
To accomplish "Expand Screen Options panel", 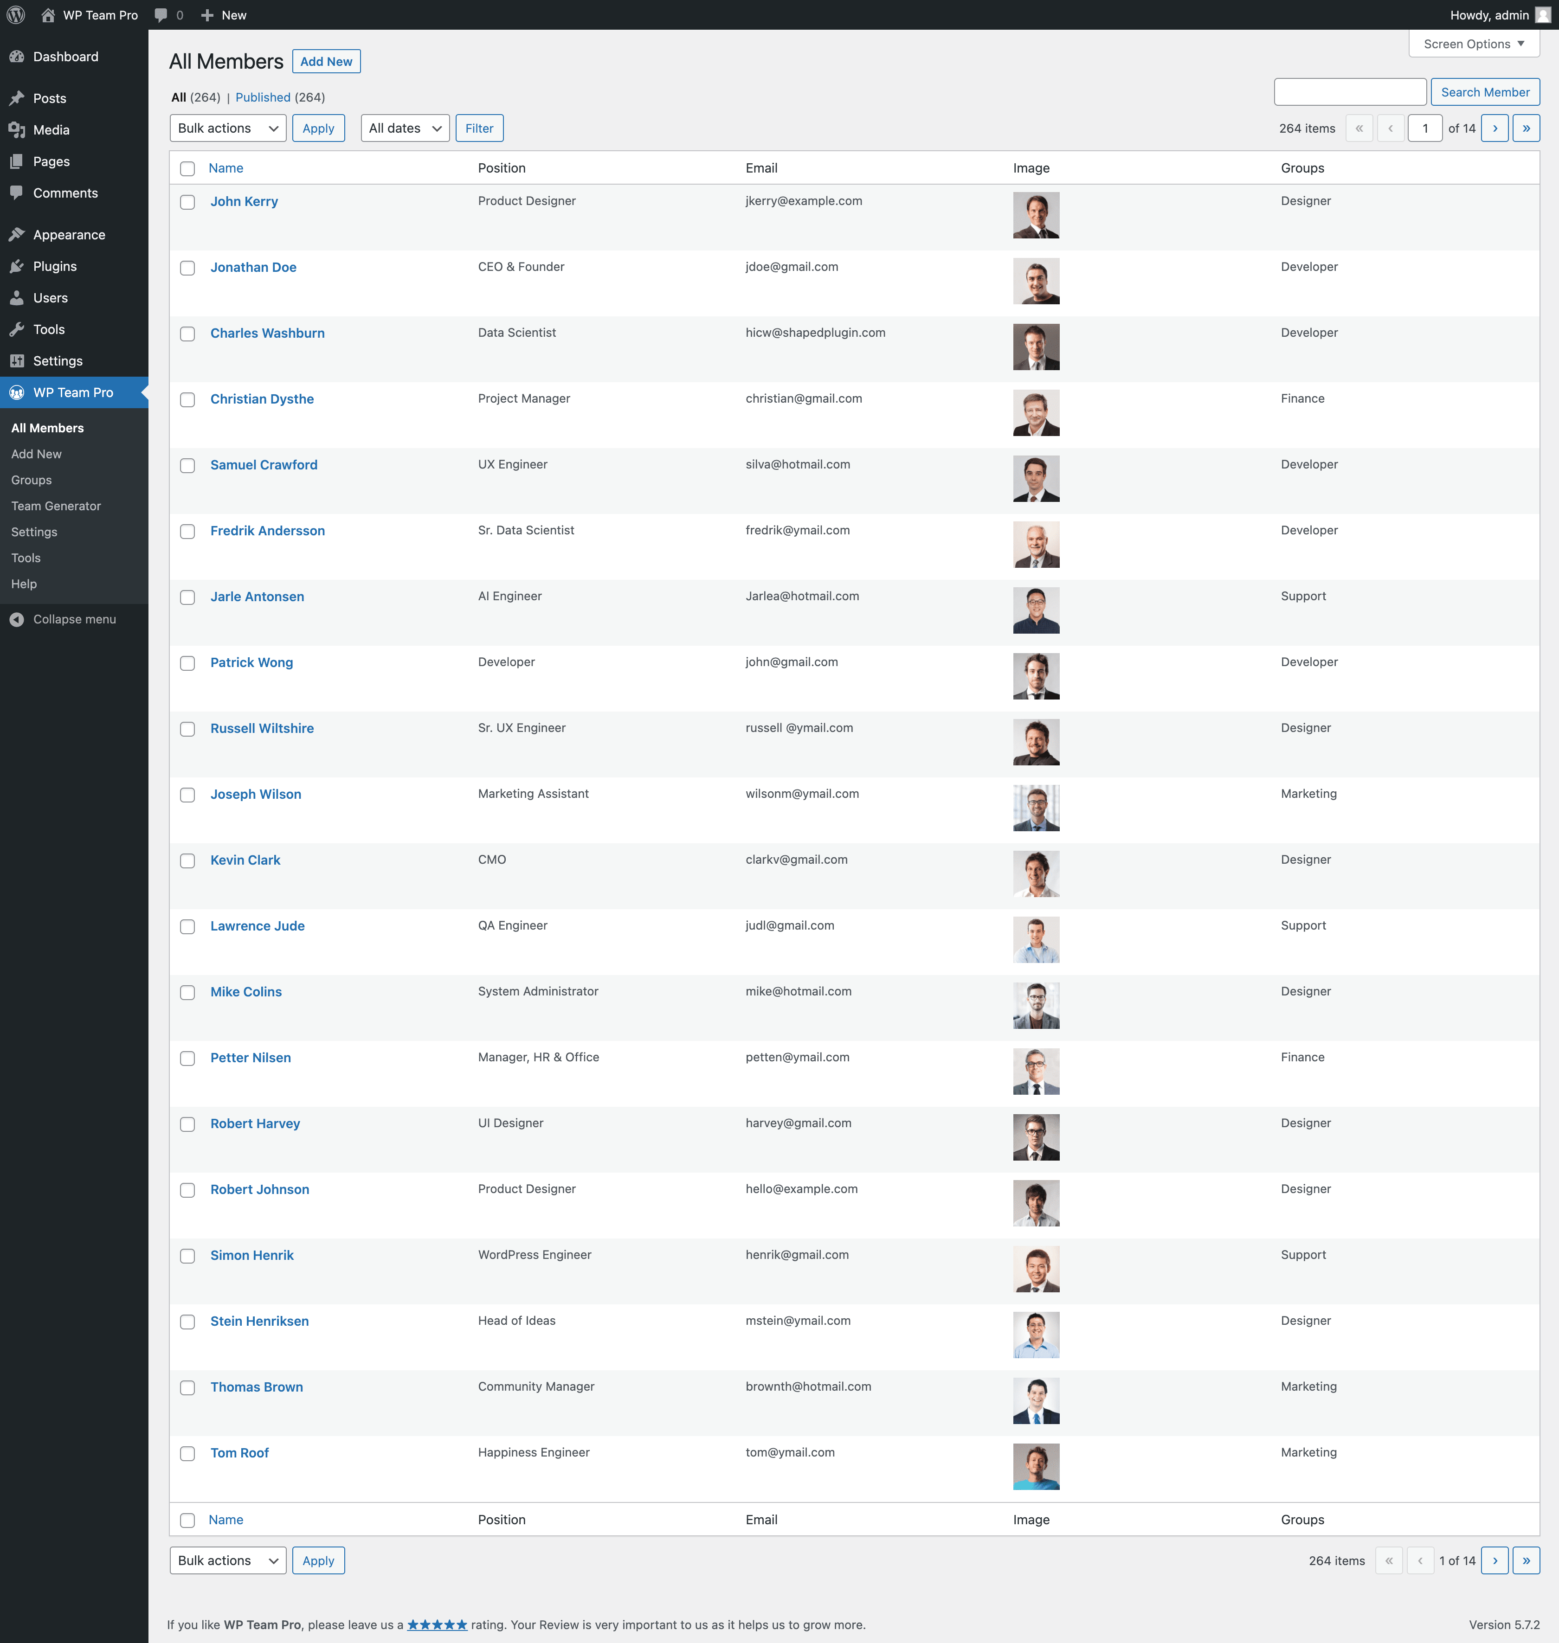I will [1474, 44].
